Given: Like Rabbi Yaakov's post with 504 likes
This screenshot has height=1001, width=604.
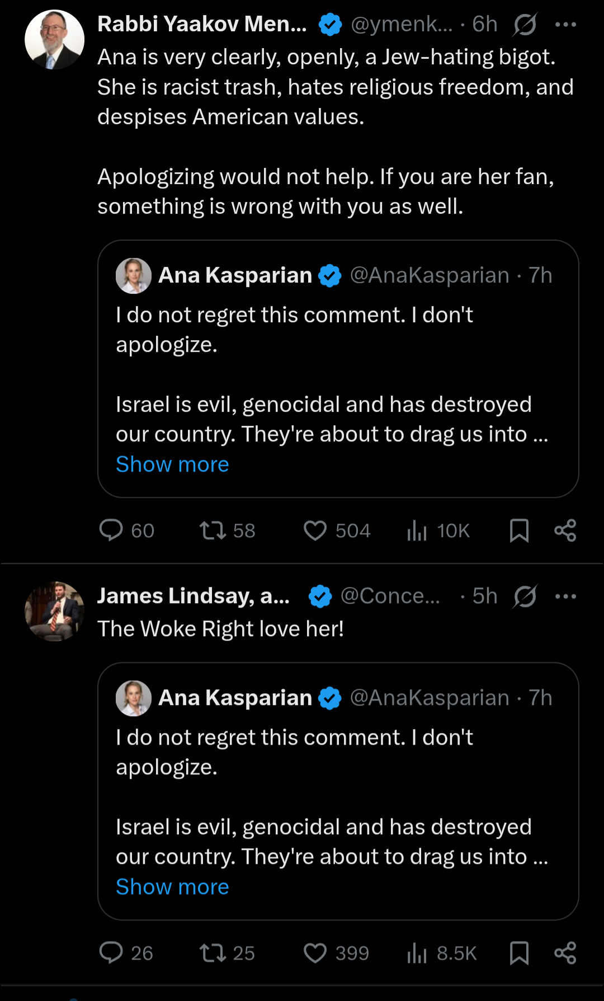Looking at the screenshot, I should [x=315, y=530].
